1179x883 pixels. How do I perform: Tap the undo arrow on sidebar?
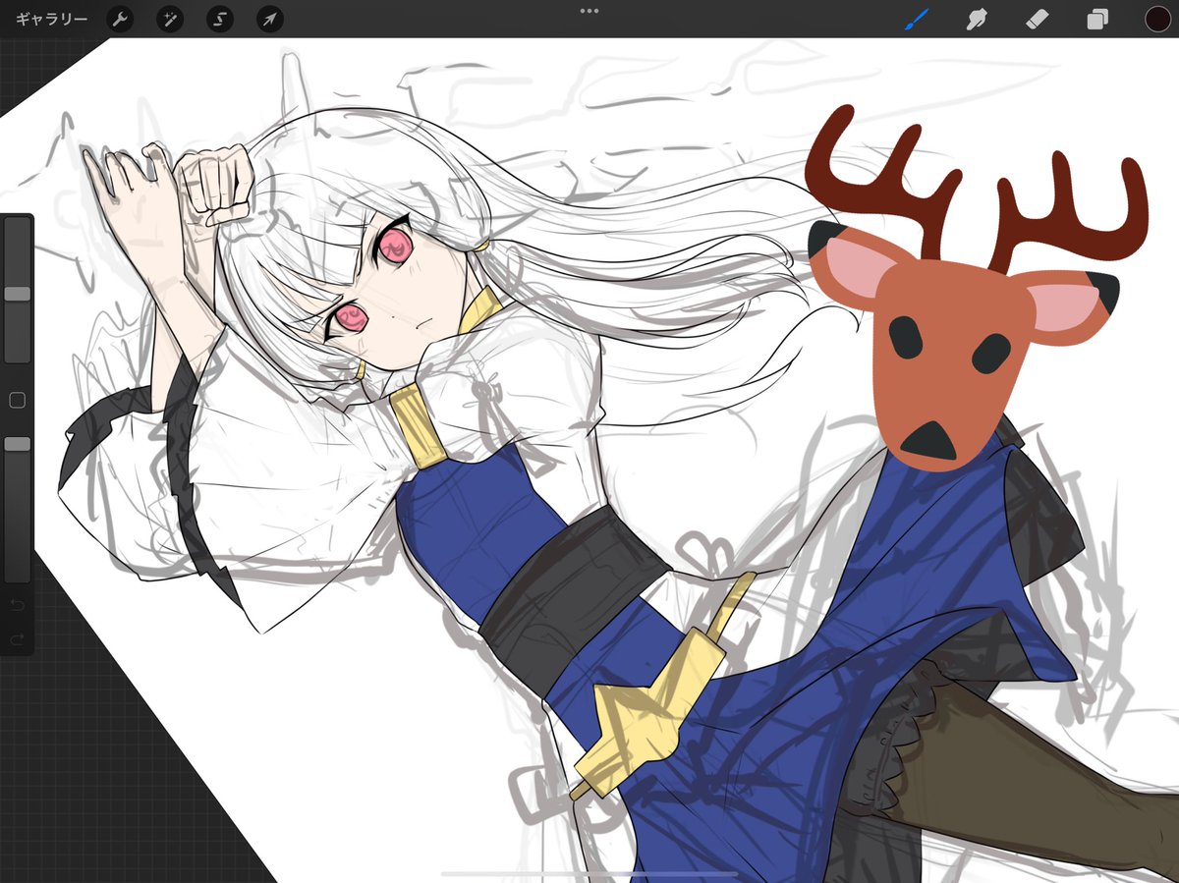pos(17,604)
